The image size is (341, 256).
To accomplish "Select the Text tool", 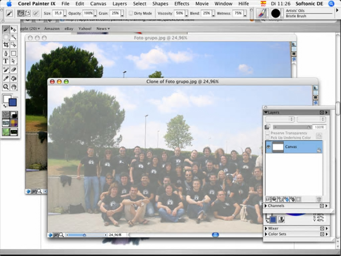I will pos(6,61).
